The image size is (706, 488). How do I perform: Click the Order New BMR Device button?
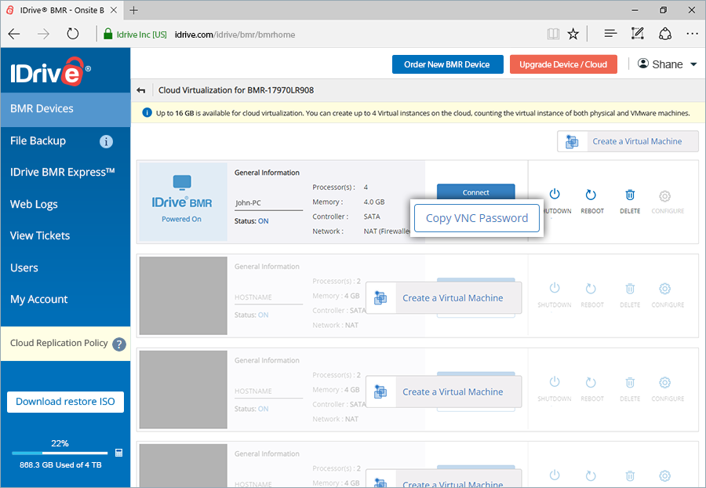(x=447, y=64)
